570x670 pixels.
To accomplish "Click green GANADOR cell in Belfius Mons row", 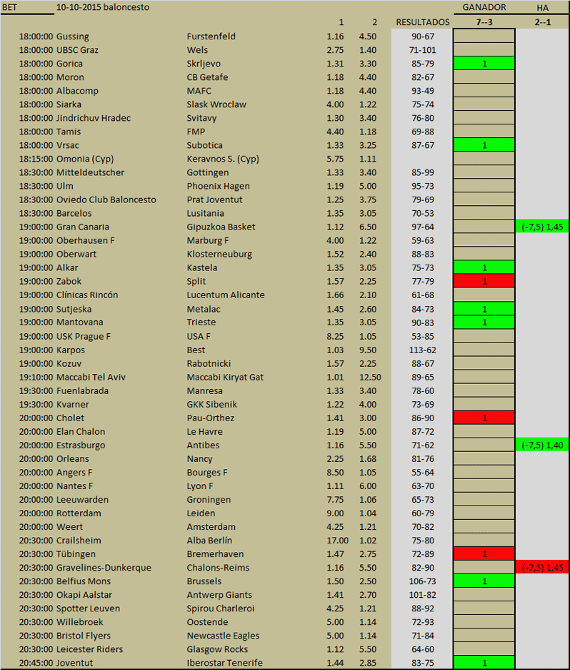I will click(x=484, y=581).
